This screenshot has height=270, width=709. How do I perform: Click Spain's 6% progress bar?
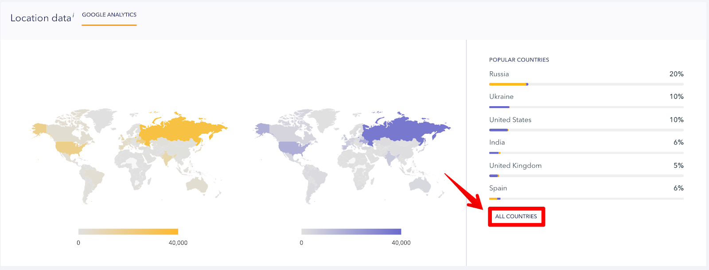click(x=586, y=199)
